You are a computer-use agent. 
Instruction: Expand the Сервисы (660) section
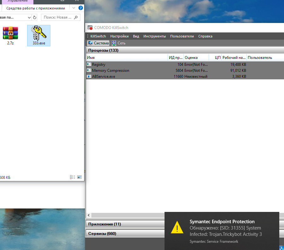click(x=125, y=234)
